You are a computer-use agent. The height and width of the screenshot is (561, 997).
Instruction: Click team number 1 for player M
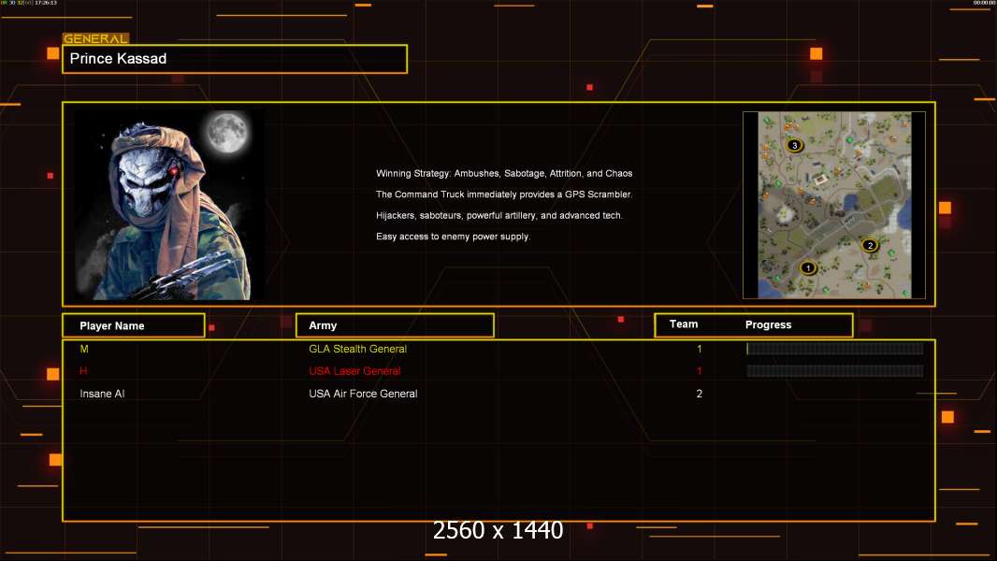click(699, 349)
